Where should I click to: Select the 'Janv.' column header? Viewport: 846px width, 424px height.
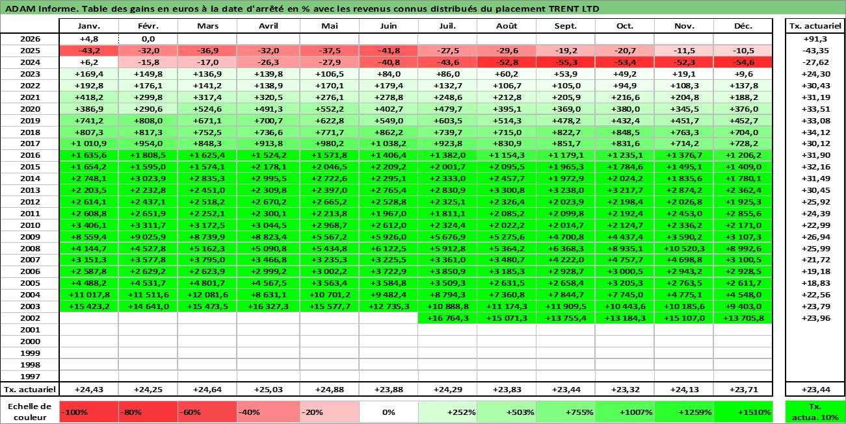[x=88, y=26]
